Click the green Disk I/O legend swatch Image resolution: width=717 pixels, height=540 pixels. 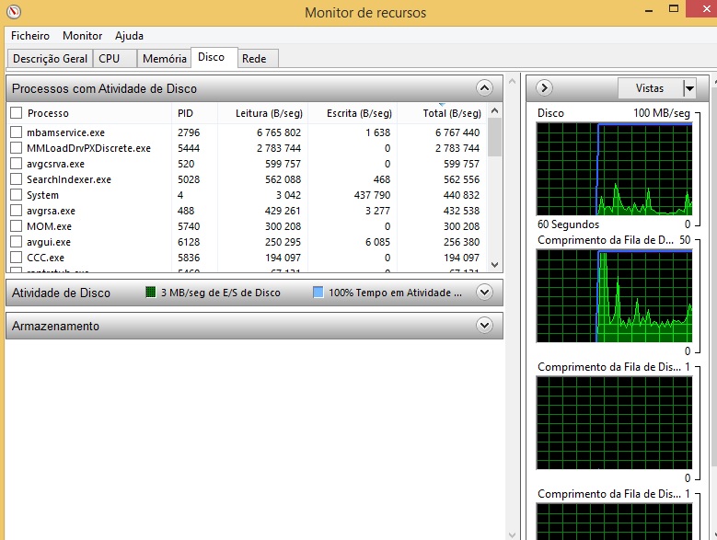pyautogui.click(x=151, y=293)
